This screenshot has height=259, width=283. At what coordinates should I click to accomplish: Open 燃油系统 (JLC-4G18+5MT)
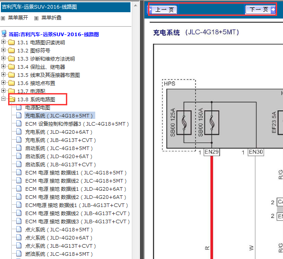pyautogui.click(x=59, y=254)
